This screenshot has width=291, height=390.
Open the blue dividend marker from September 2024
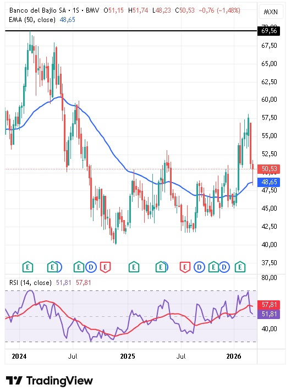[x=91, y=267]
